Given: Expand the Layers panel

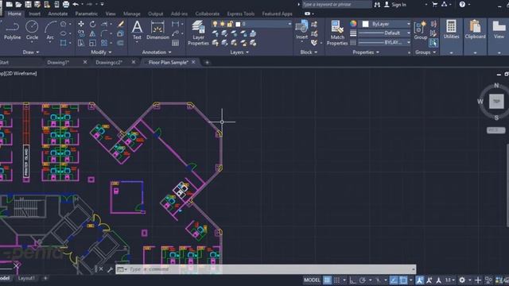Looking at the screenshot, I should pyautogui.click(x=239, y=52).
